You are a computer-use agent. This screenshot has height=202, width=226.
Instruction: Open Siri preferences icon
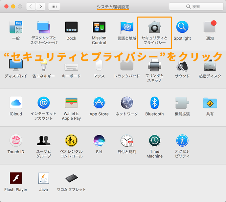[99, 141]
